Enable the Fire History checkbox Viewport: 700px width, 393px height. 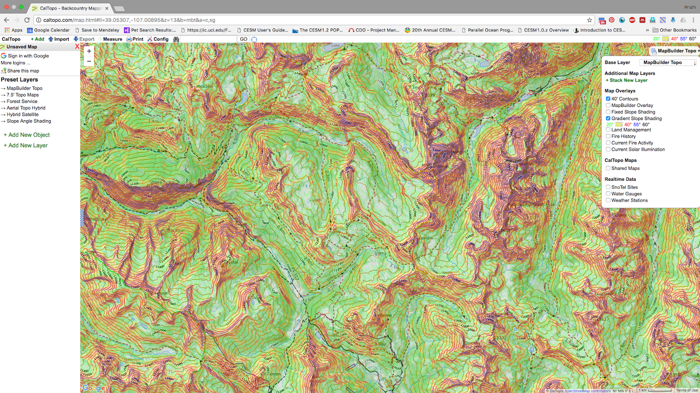click(x=608, y=136)
